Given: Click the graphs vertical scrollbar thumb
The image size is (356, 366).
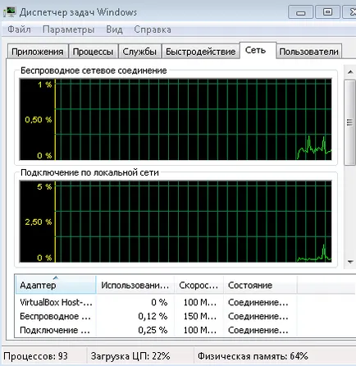Looking at the screenshot, I should [x=349, y=122].
